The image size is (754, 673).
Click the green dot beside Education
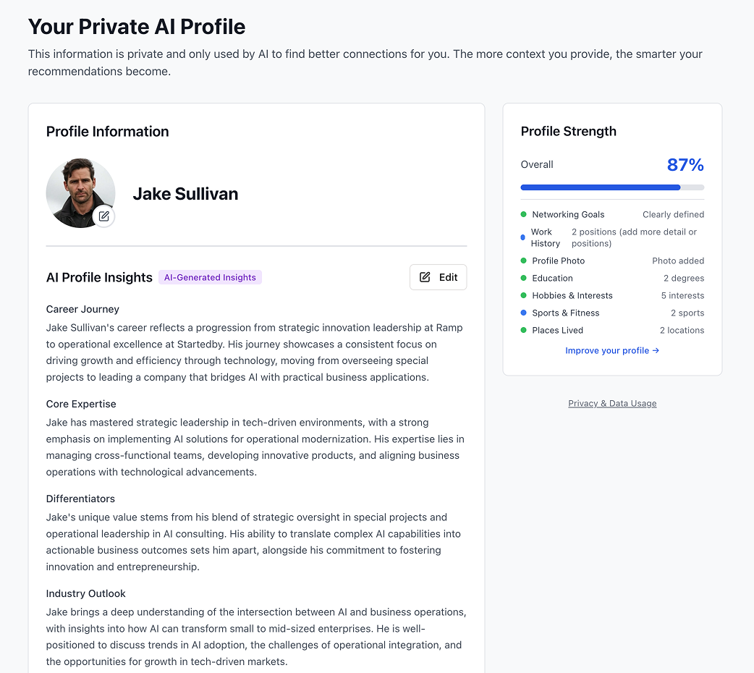523,278
